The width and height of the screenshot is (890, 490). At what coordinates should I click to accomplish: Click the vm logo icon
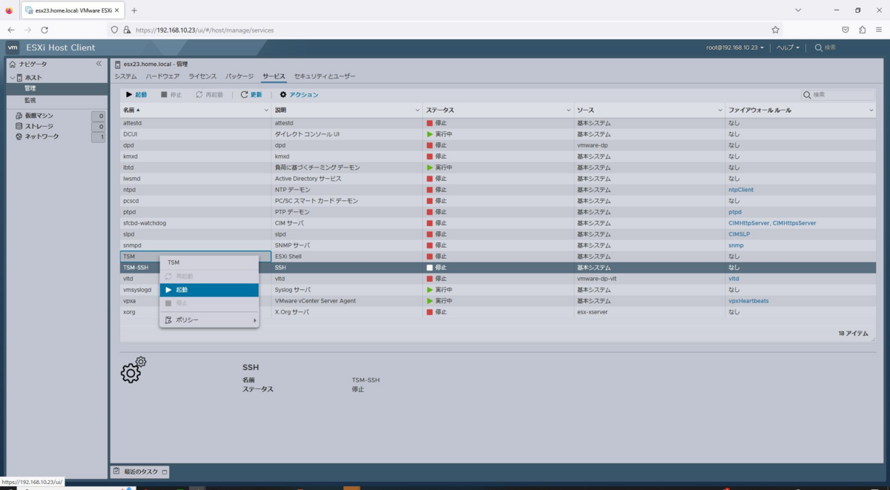tap(13, 47)
